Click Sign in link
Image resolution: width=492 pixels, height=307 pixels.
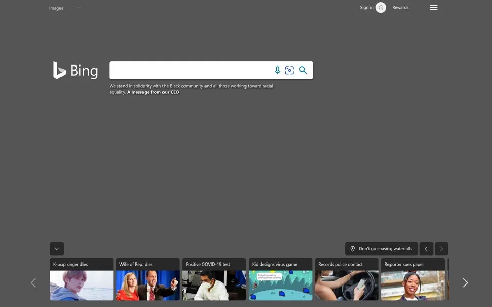[x=366, y=8]
